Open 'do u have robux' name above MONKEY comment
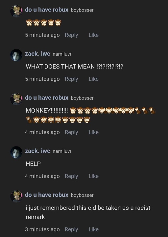The image size is (168, 237). (x=47, y=98)
